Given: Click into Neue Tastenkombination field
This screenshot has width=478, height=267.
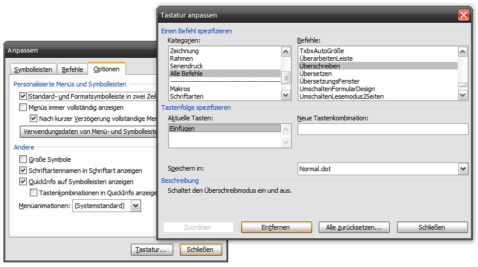Looking at the screenshot, I should 382,129.
